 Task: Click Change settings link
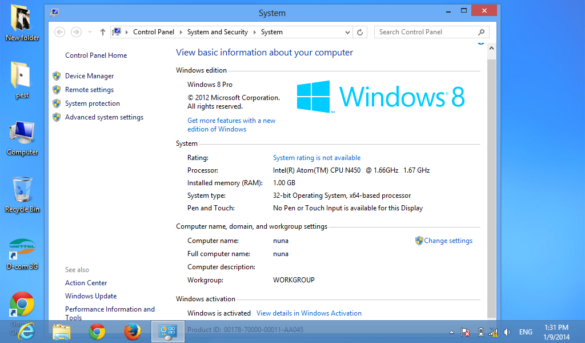(448, 241)
